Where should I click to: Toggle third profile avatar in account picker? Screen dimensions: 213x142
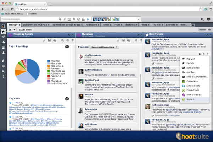coord(104,19)
